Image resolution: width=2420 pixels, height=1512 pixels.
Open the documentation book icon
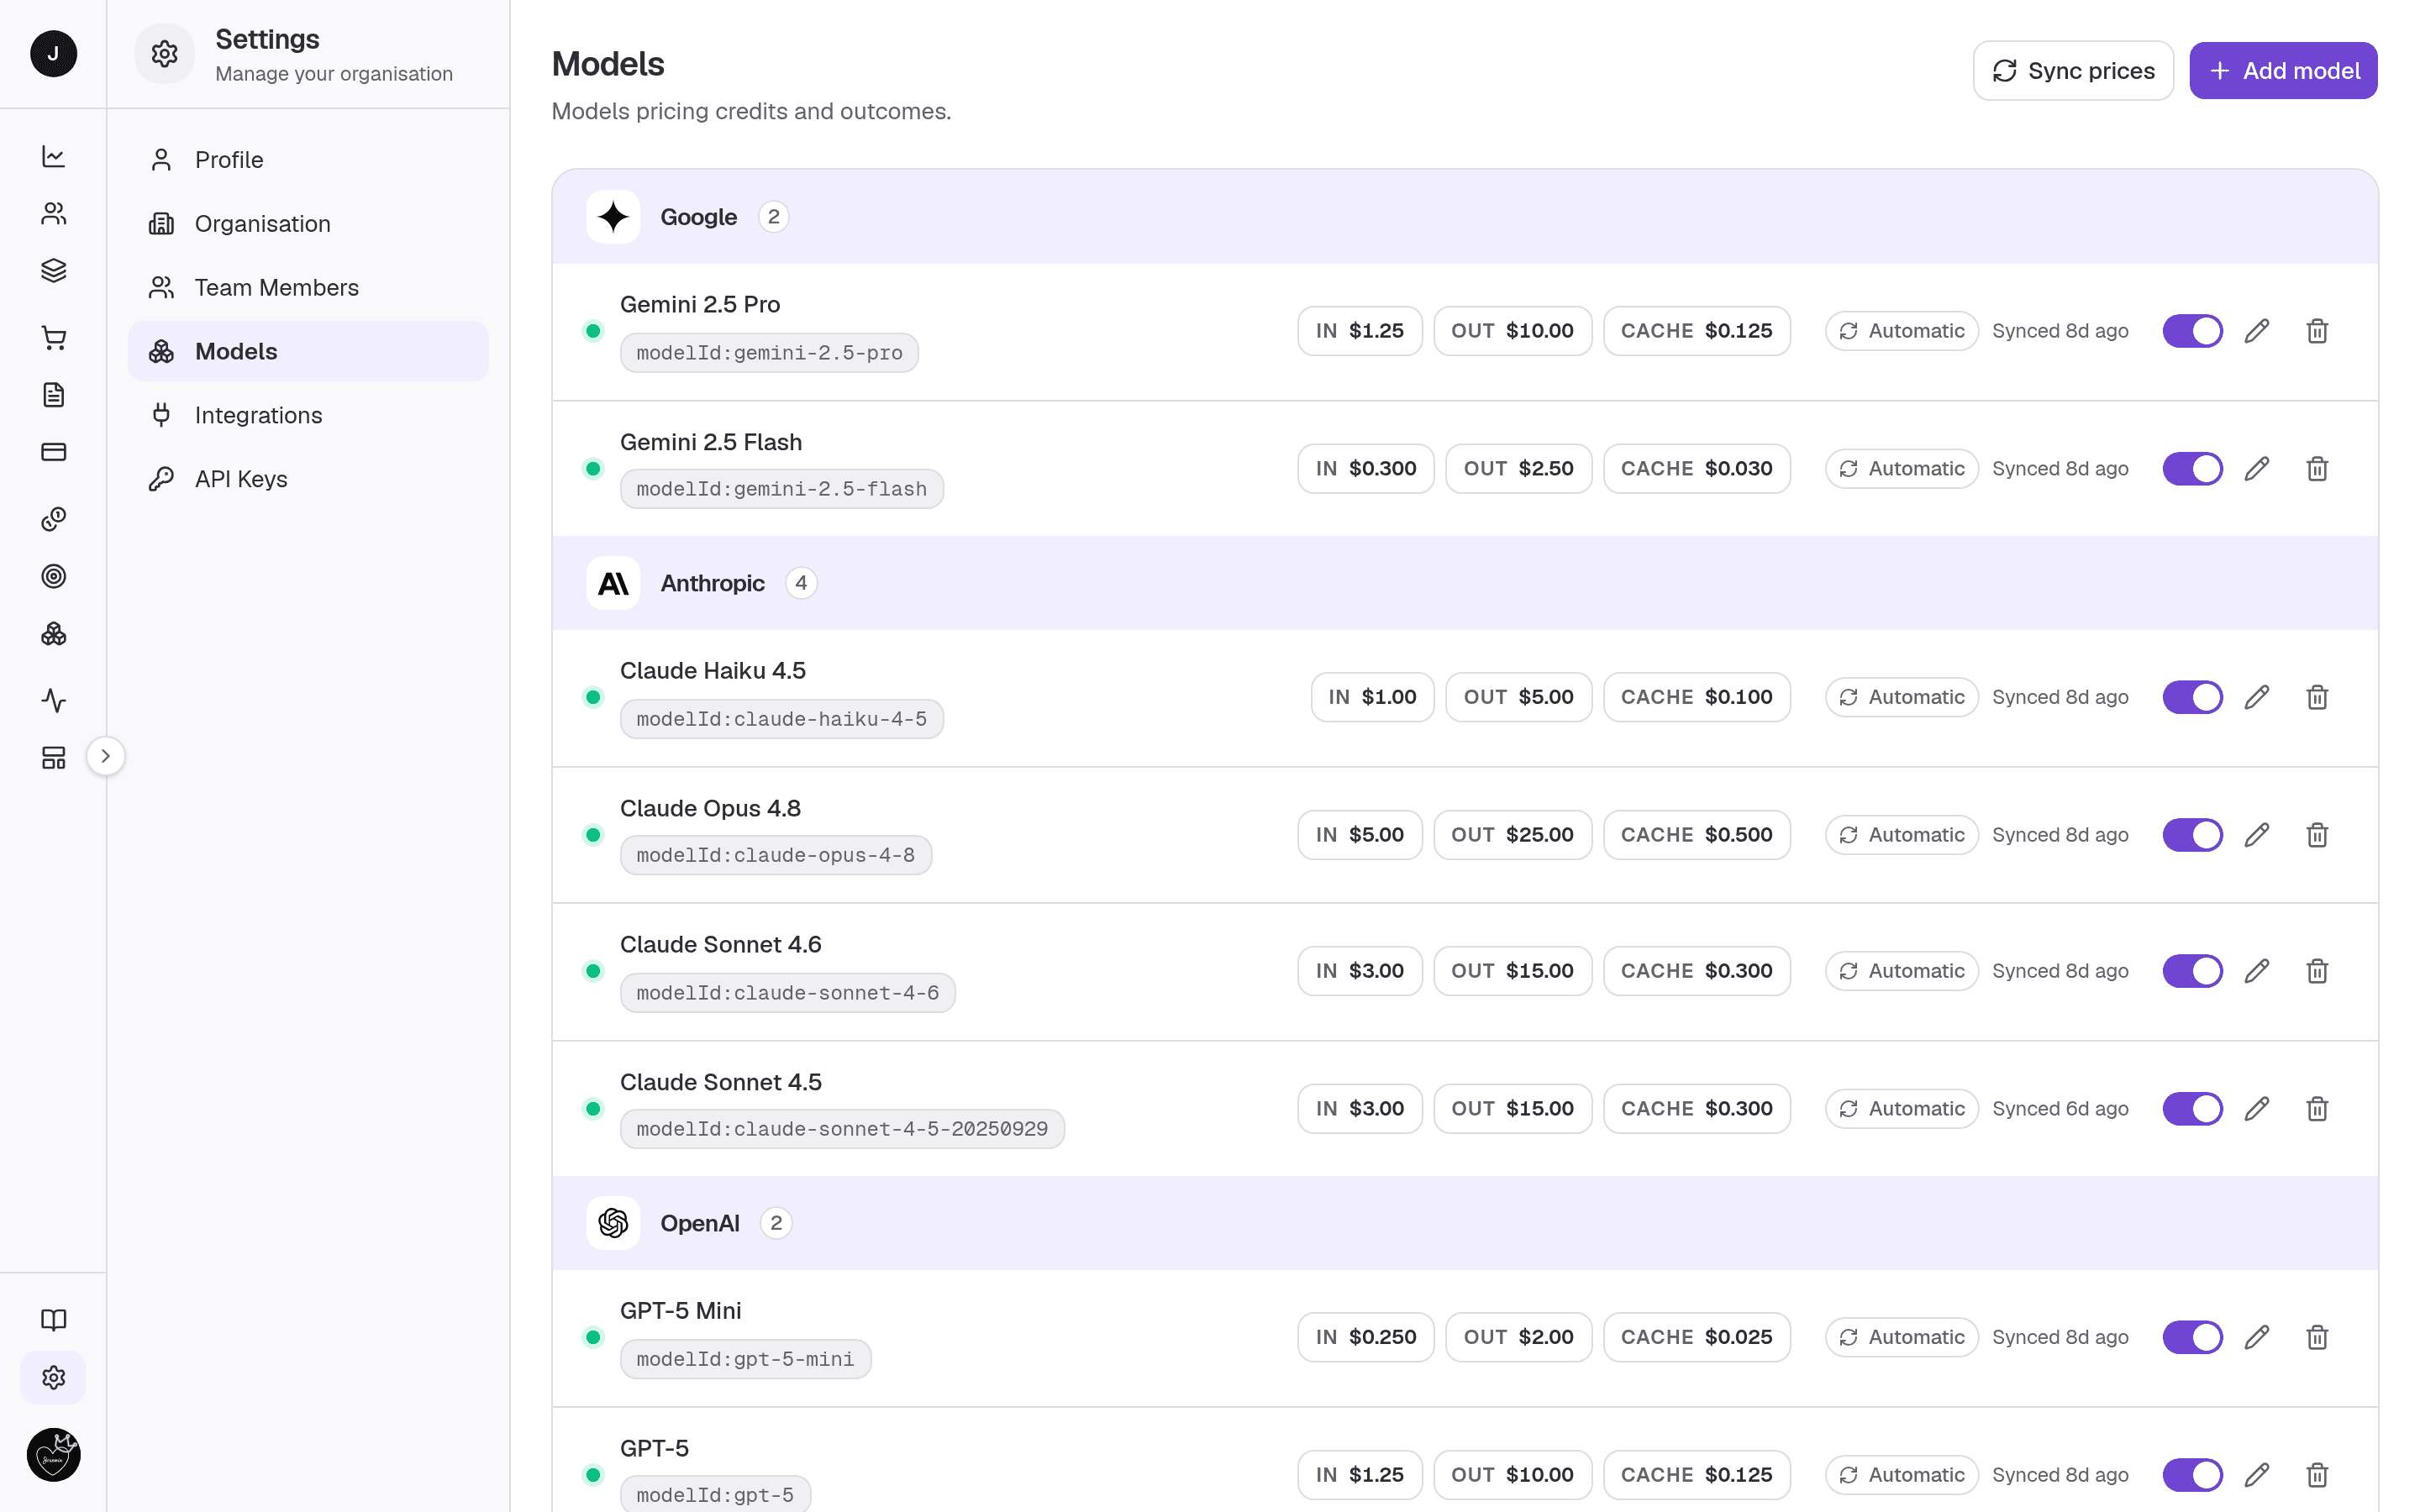pyautogui.click(x=53, y=1319)
